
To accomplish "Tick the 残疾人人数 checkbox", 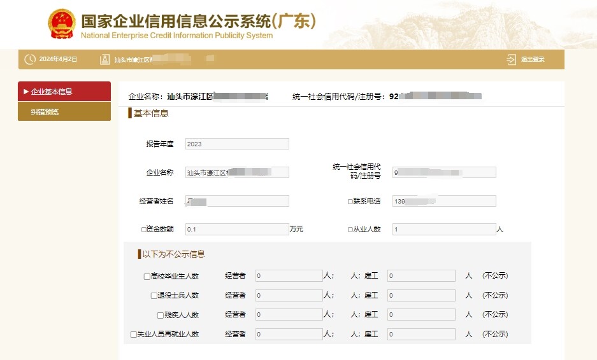I will point(161,315).
